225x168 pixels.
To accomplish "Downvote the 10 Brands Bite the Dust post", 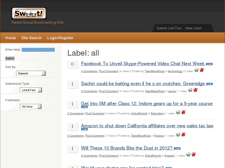I will pos(194,154).
